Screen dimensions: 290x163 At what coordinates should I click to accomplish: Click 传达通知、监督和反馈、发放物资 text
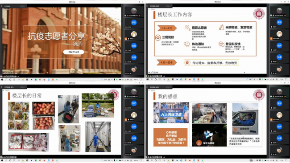pyautogui.click(x=215, y=63)
